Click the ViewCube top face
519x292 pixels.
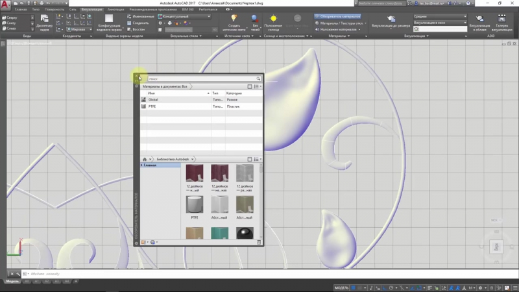point(496,247)
